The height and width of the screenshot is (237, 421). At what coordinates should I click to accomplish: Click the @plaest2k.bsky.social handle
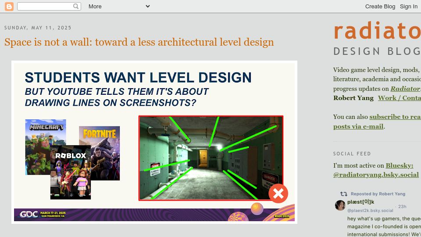[x=370, y=210]
